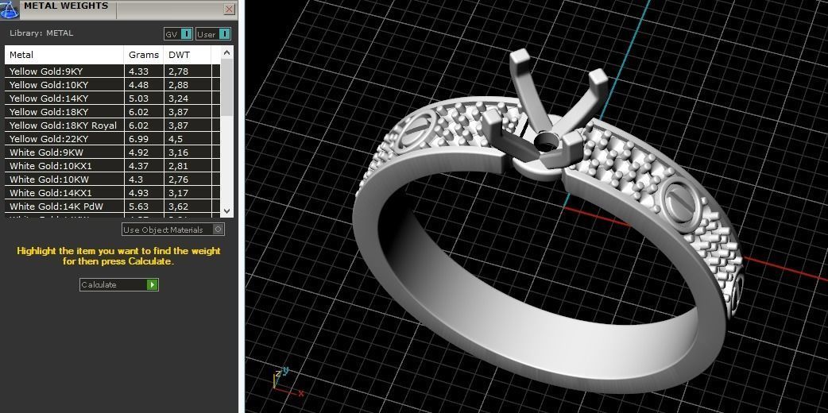Click the metal list scrollbar thumb
Viewport: 828px width, 413px height.
click(x=226, y=87)
